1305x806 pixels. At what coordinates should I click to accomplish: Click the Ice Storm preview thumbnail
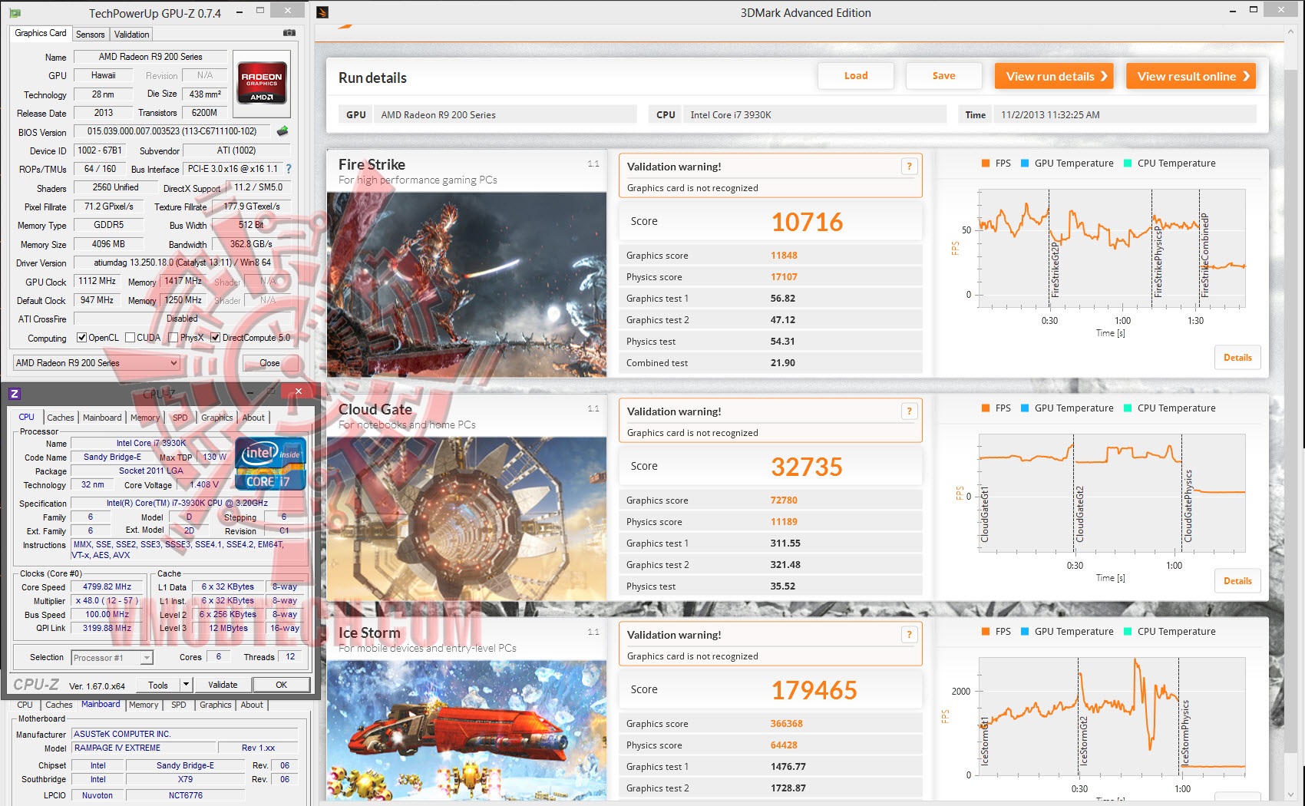tap(467, 729)
